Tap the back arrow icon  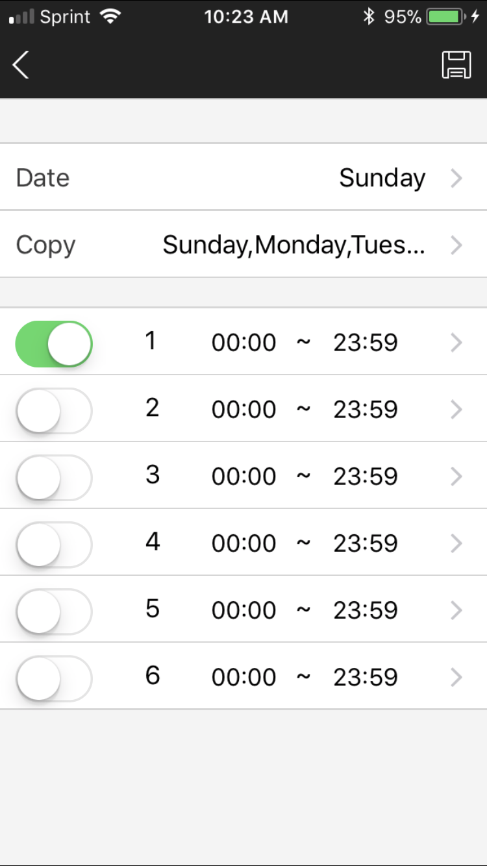21,65
